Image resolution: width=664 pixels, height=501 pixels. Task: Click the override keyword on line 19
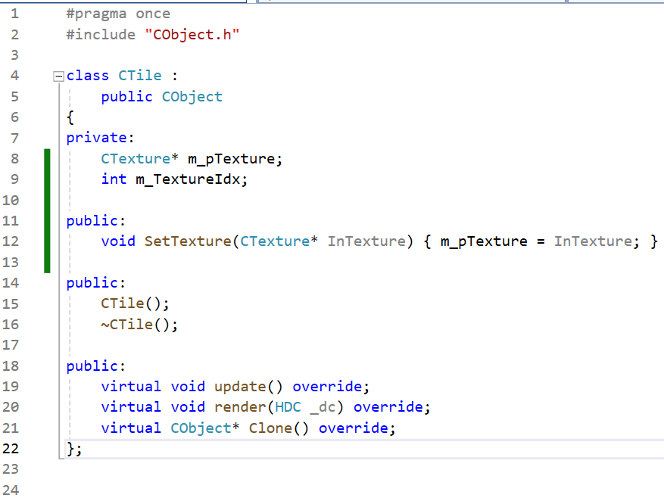tap(327, 387)
